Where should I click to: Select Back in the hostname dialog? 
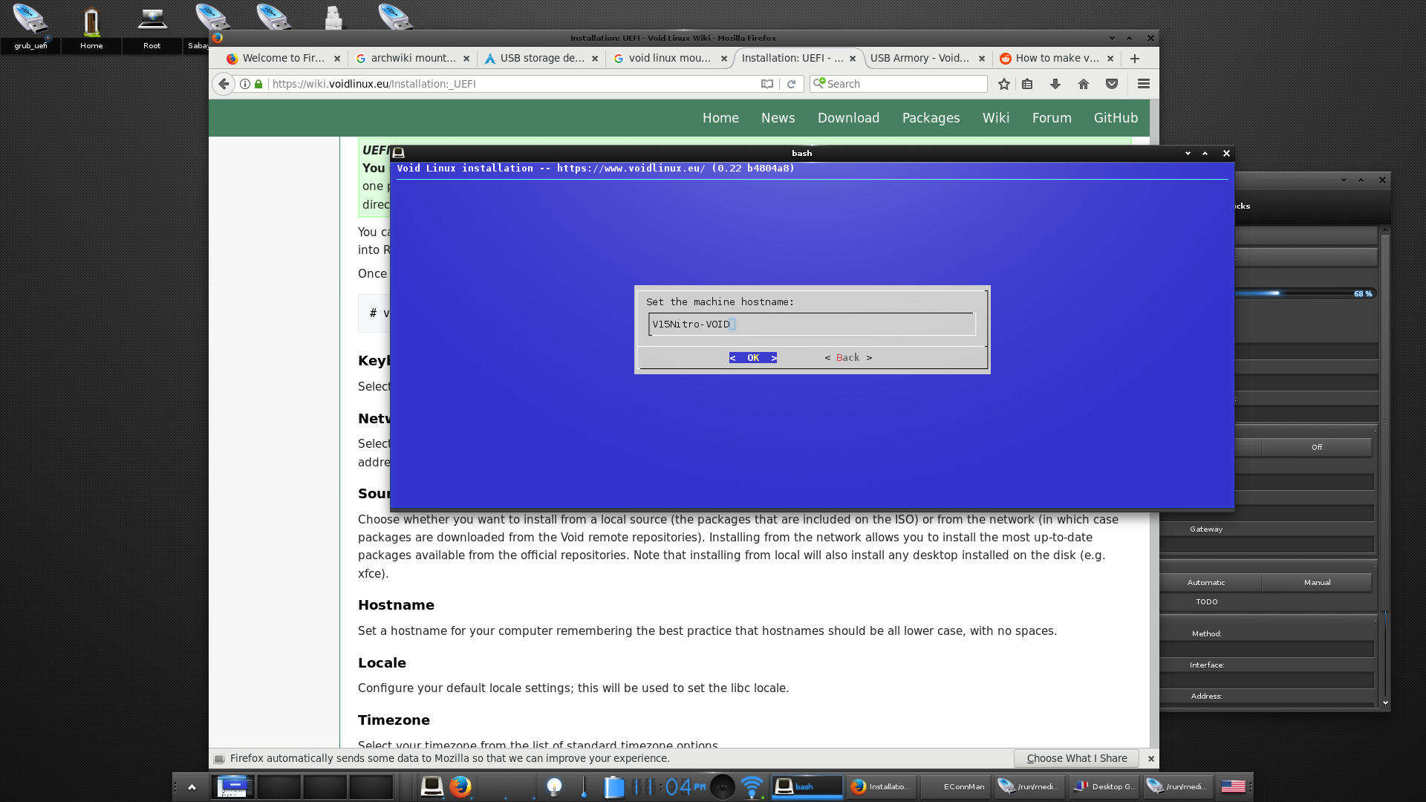pyautogui.click(x=848, y=358)
